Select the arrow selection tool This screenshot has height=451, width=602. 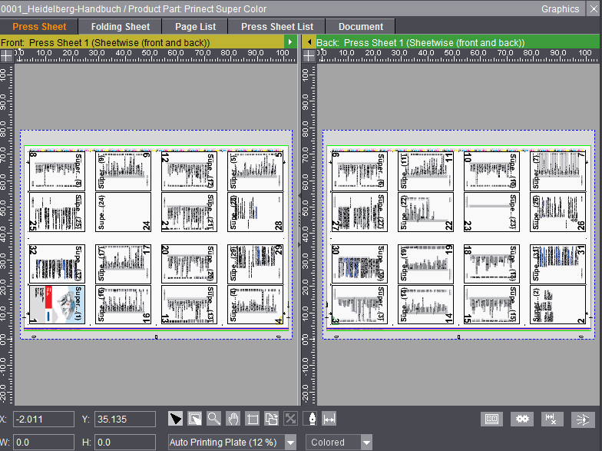point(176,419)
